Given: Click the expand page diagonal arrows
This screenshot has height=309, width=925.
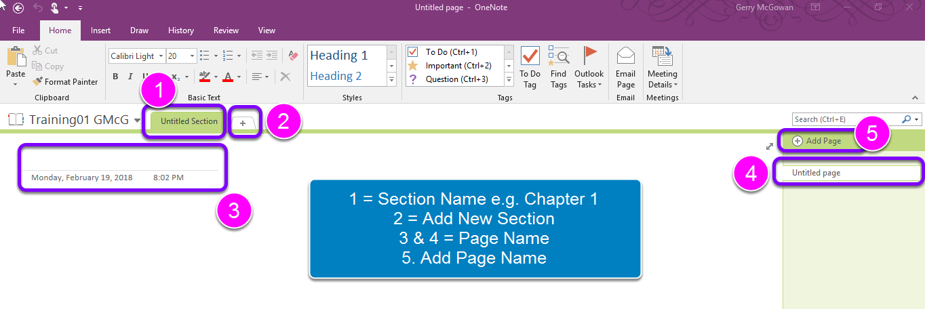Looking at the screenshot, I should 770,146.
